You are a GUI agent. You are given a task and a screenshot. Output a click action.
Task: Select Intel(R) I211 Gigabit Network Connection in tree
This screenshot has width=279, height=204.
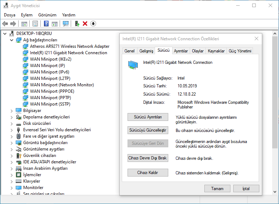pyautogui.click(x=69, y=53)
